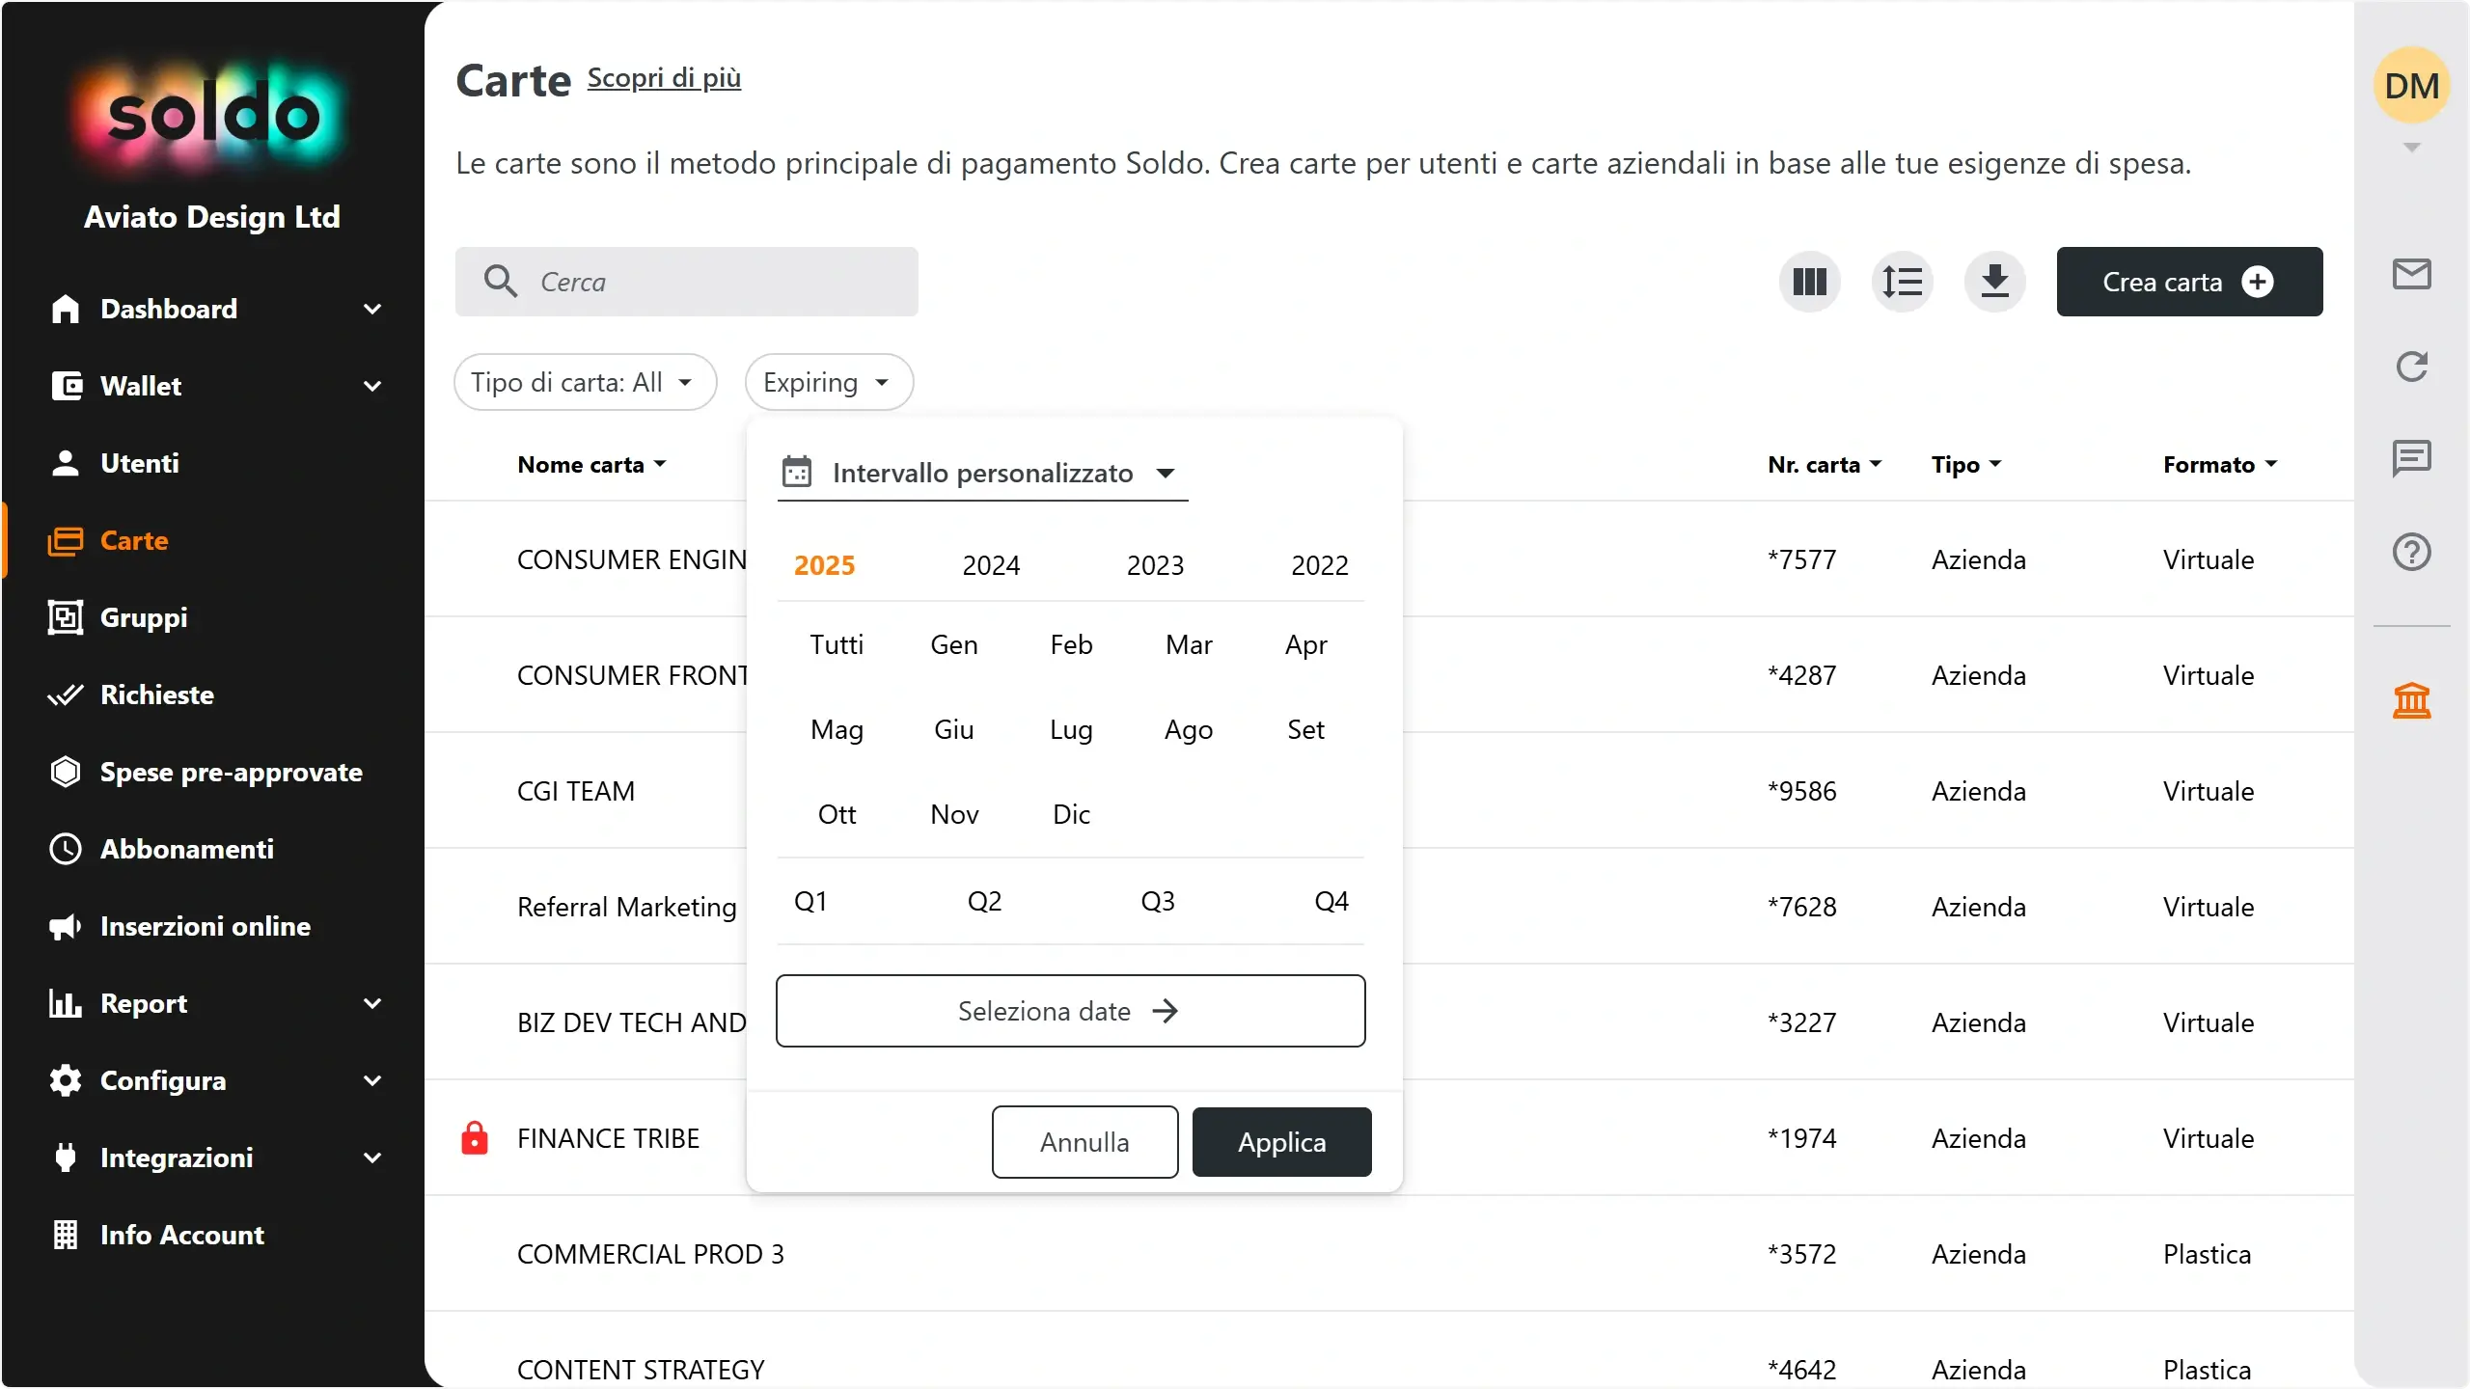Open the orange bank building icon
Viewport: 2470px width, 1389px height.
[2411, 700]
